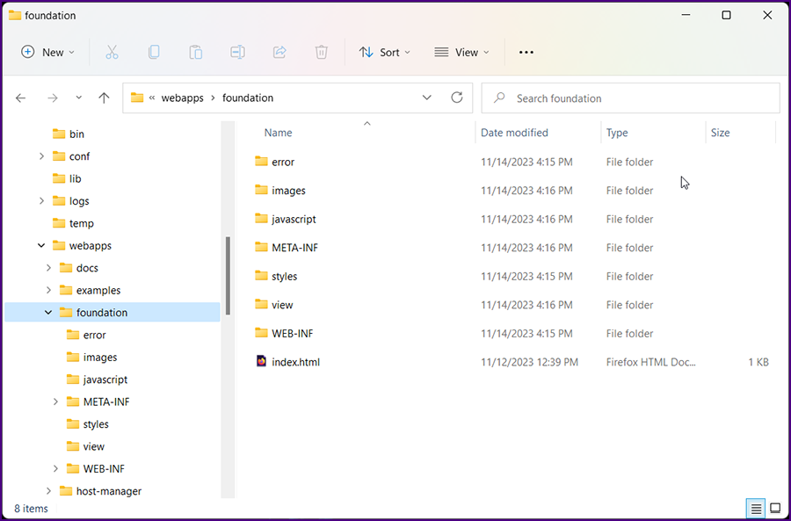791x521 pixels.
Task: Click the Cut scissors icon in toolbar
Action: pyautogui.click(x=112, y=53)
